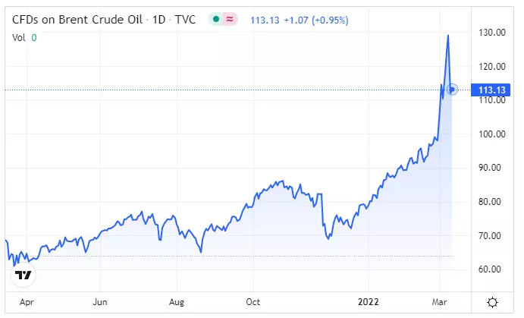The width and height of the screenshot is (524, 318).
Task: Click the Vol indicator label
Action: coord(19,37)
